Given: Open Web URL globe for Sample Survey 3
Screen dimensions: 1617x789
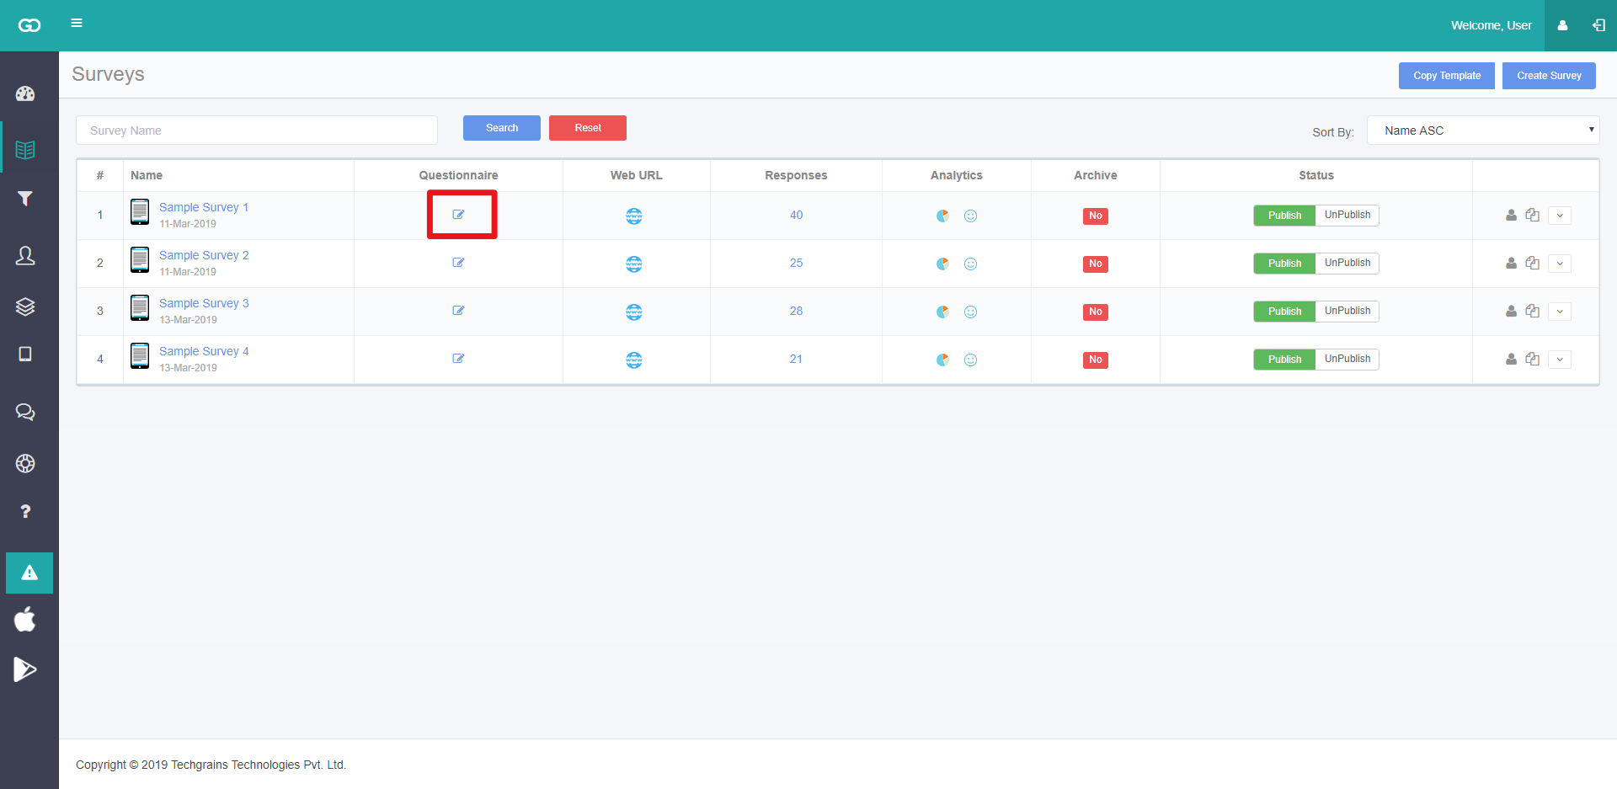Looking at the screenshot, I should click(x=634, y=312).
